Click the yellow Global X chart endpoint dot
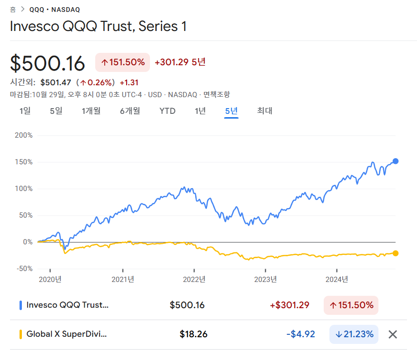 (396, 253)
